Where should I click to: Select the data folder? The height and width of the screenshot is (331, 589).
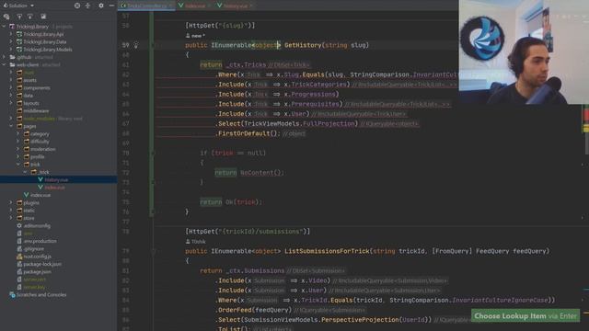pyautogui.click(x=25, y=96)
